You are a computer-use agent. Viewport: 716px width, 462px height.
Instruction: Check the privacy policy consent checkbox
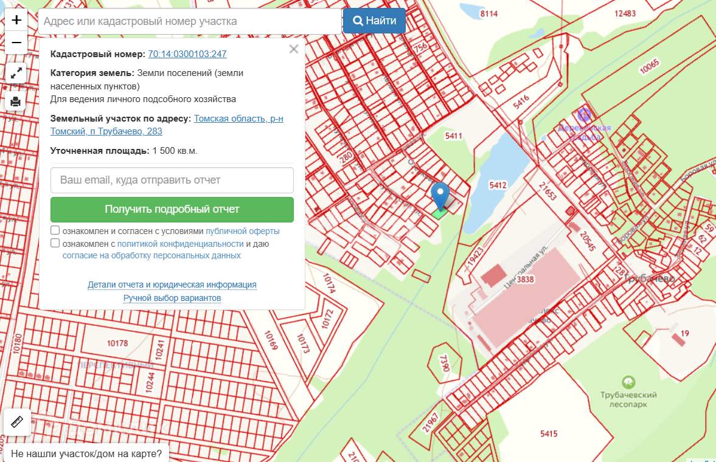tap(55, 244)
